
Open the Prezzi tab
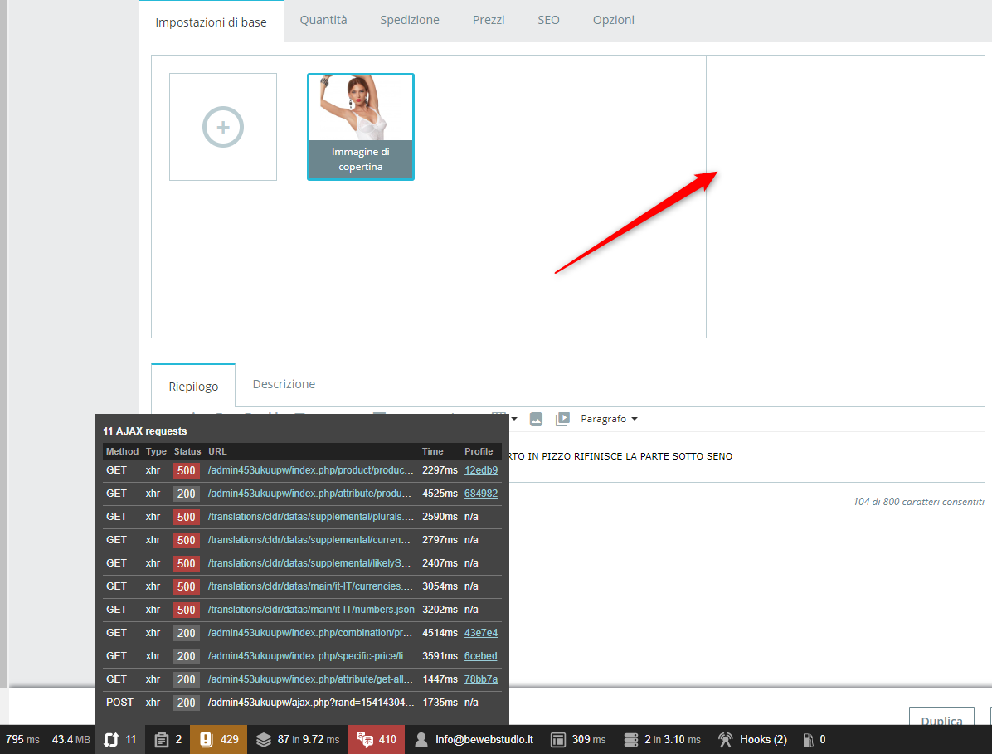point(489,20)
